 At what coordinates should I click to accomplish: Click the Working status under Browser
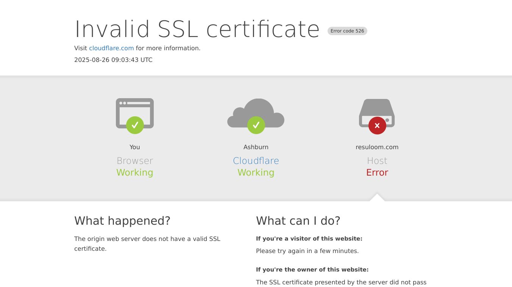(135, 173)
